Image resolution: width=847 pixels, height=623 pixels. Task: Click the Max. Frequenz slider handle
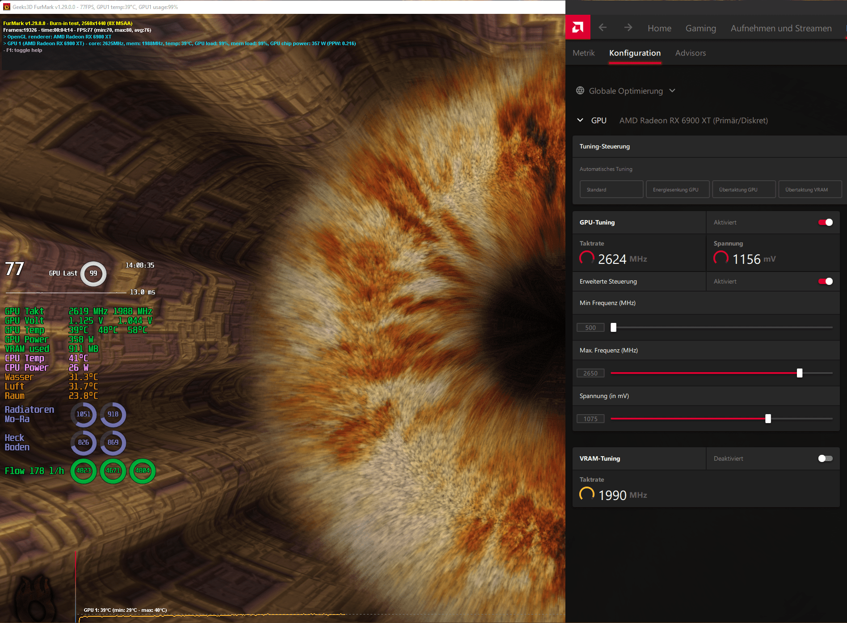click(800, 373)
